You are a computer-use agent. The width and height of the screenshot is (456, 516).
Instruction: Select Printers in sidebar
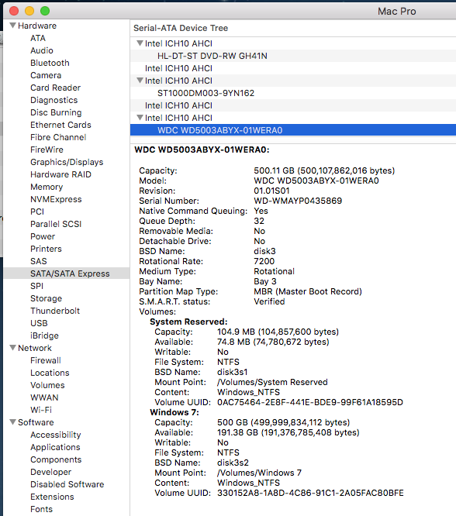pyautogui.click(x=46, y=249)
